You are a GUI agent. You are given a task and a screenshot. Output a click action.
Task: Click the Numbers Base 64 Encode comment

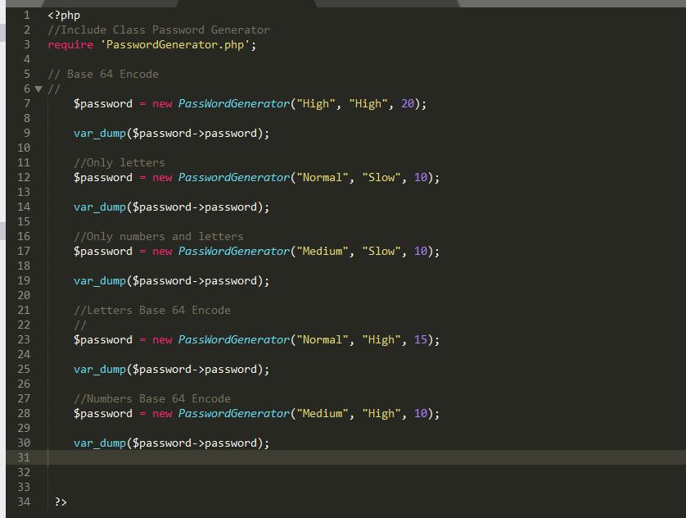click(x=152, y=398)
